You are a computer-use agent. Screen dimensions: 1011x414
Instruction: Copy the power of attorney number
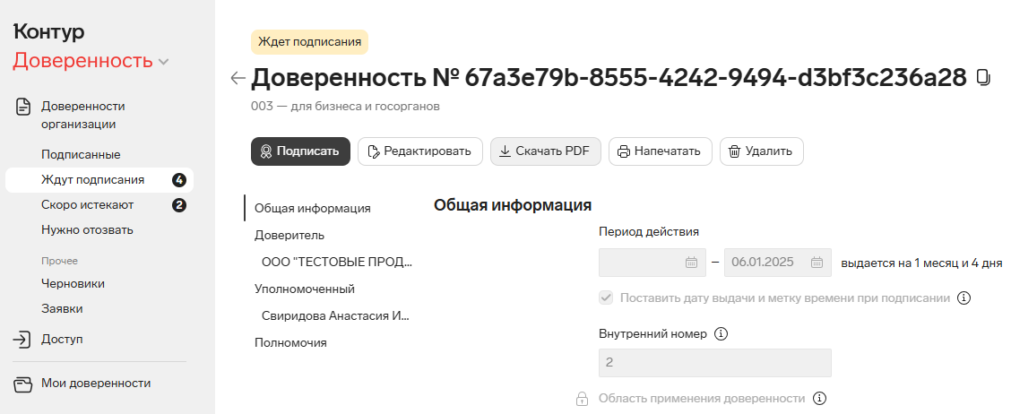click(984, 78)
